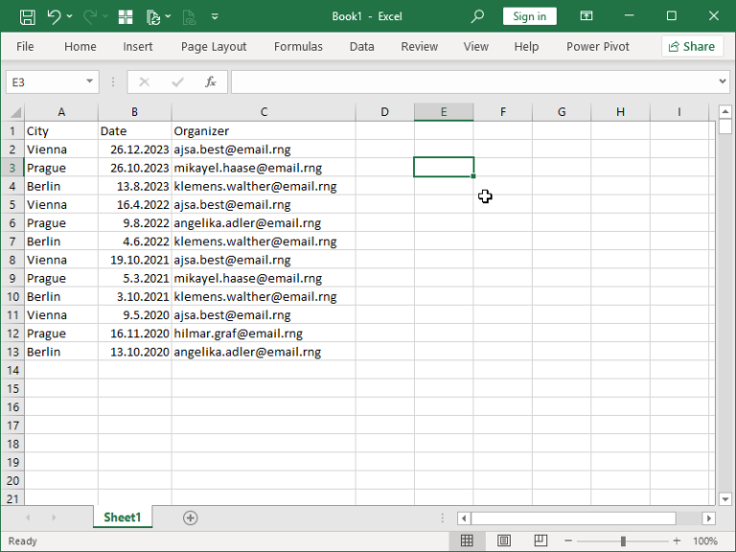Select Normal view in status bar
The image size is (736, 552).
coord(467,541)
